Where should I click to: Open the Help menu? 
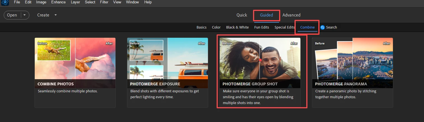click(148, 2)
